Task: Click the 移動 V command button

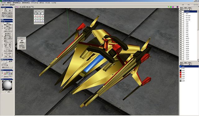Action: [8, 26]
